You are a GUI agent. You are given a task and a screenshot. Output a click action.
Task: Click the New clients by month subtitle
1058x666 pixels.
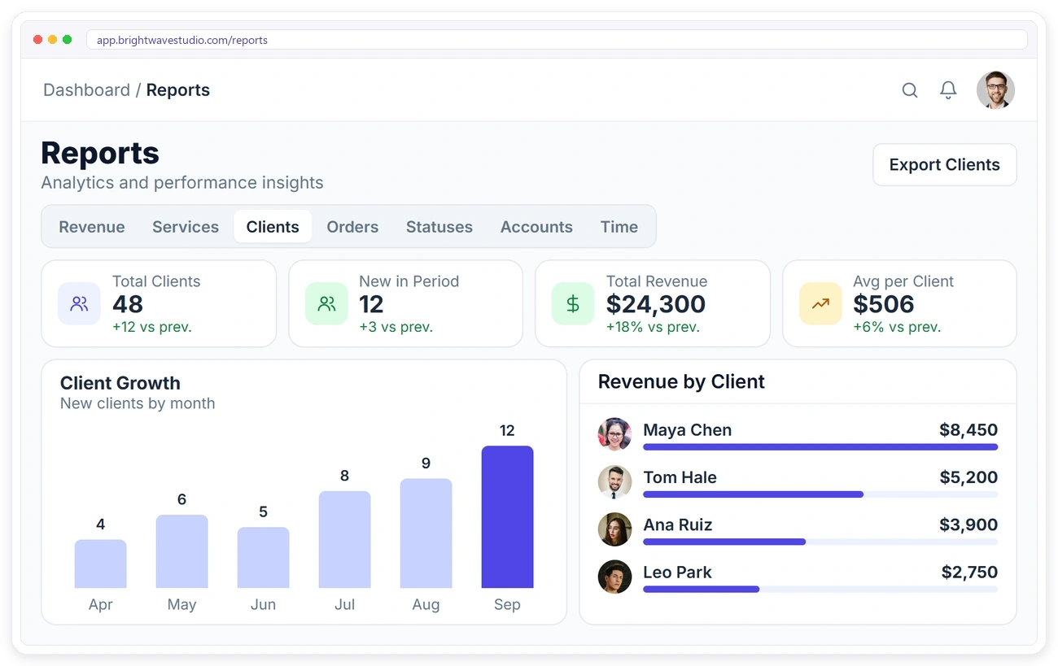(138, 403)
